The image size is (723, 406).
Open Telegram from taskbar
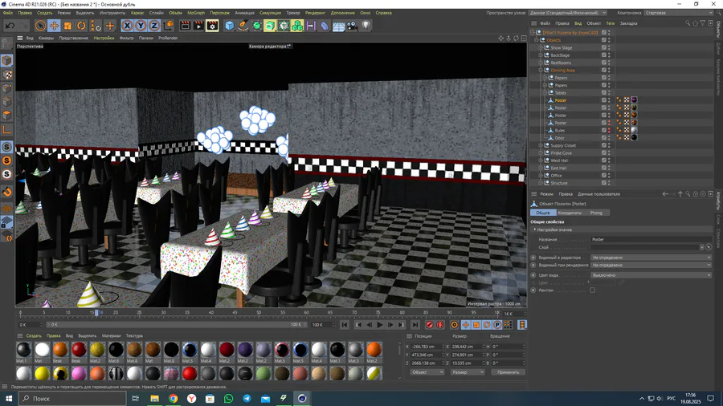tap(247, 399)
